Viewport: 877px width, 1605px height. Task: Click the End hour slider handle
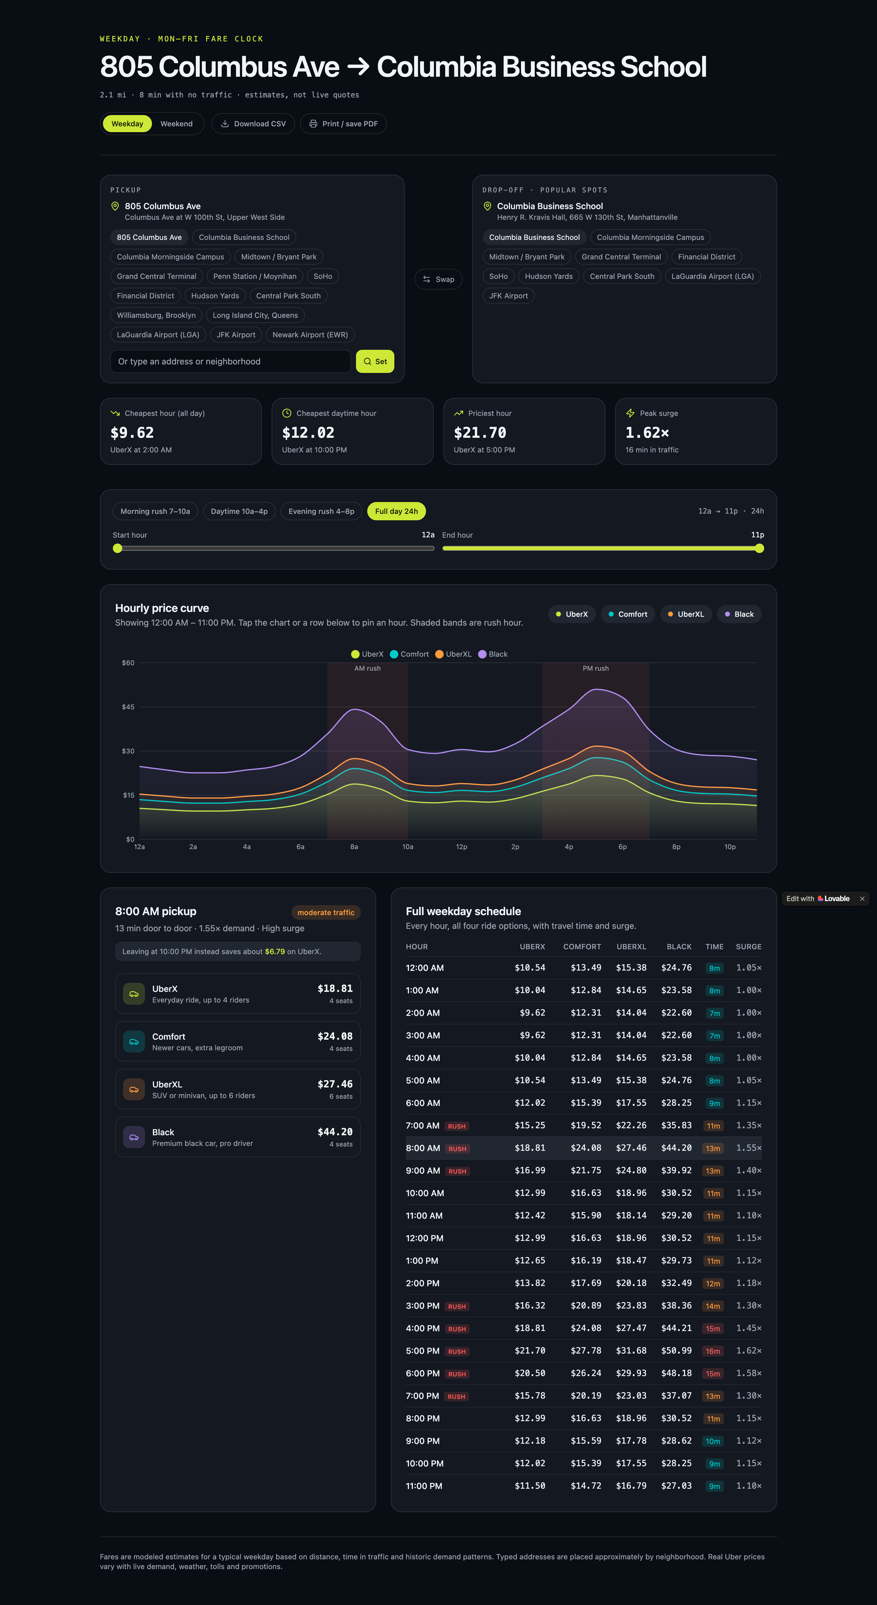tap(759, 548)
